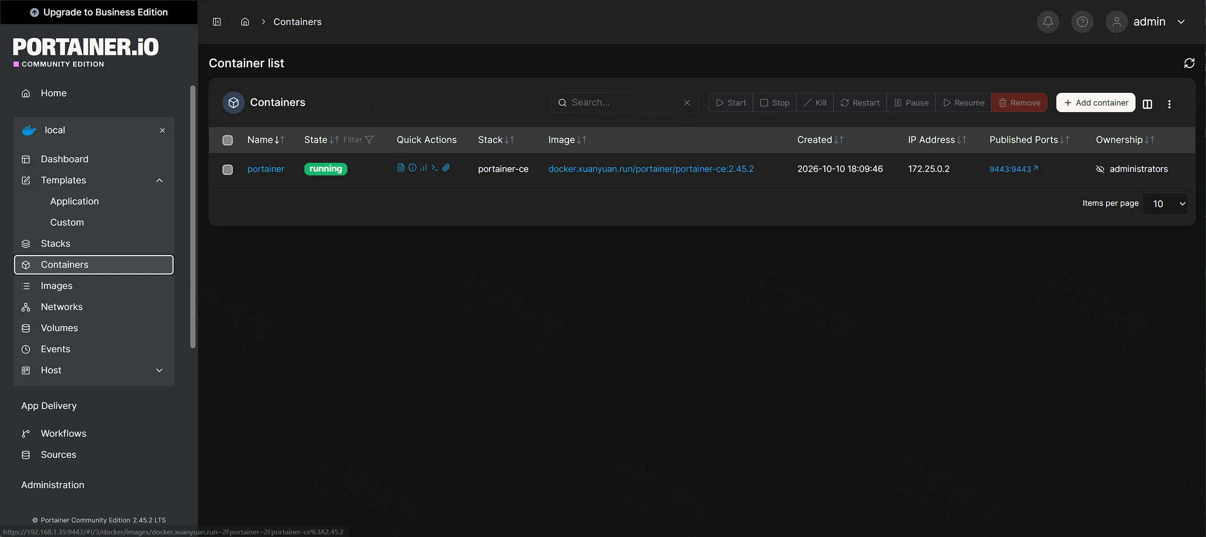
Task: Open stats bar-chart icon for portainer container
Action: pyautogui.click(x=423, y=168)
